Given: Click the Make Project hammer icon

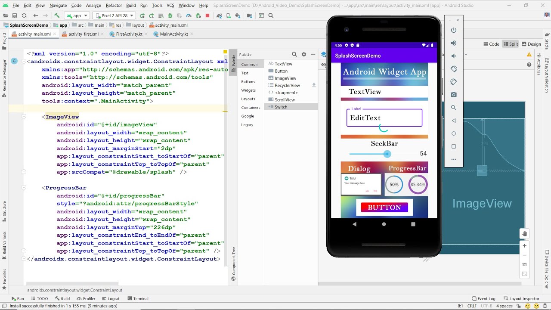Looking at the screenshot, I should pyautogui.click(x=57, y=15).
